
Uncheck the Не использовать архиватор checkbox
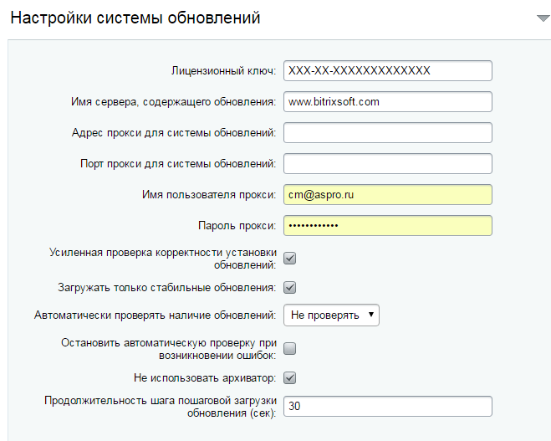[x=289, y=378]
